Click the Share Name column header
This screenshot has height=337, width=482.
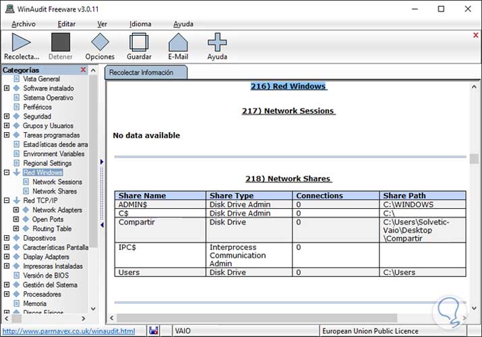point(142,195)
